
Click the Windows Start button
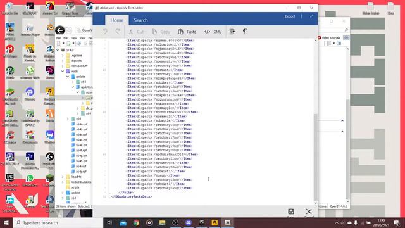click(x=6, y=222)
